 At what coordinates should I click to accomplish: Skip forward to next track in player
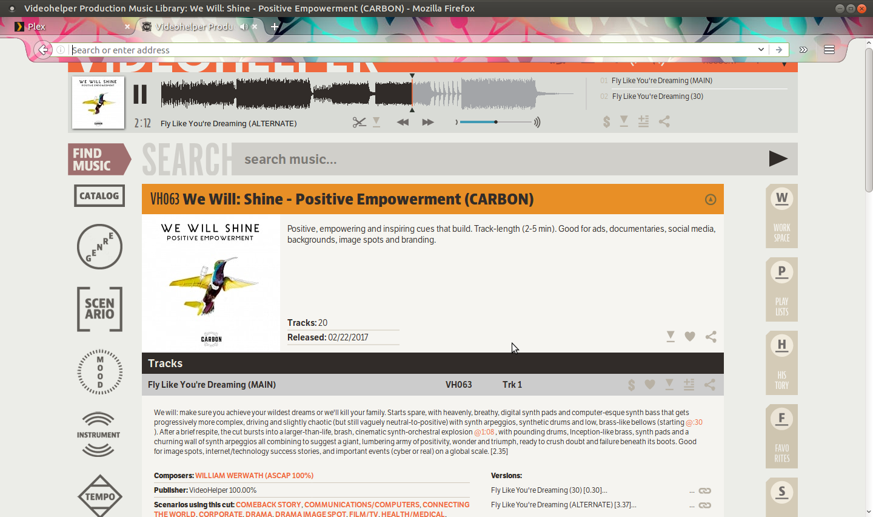tap(428, 122)
